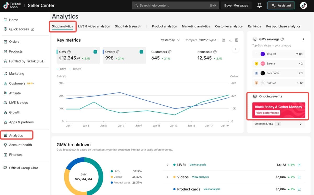Open Finances in the sidebar menu
This screenshot has height=195, width=314.
coord(16,155)
